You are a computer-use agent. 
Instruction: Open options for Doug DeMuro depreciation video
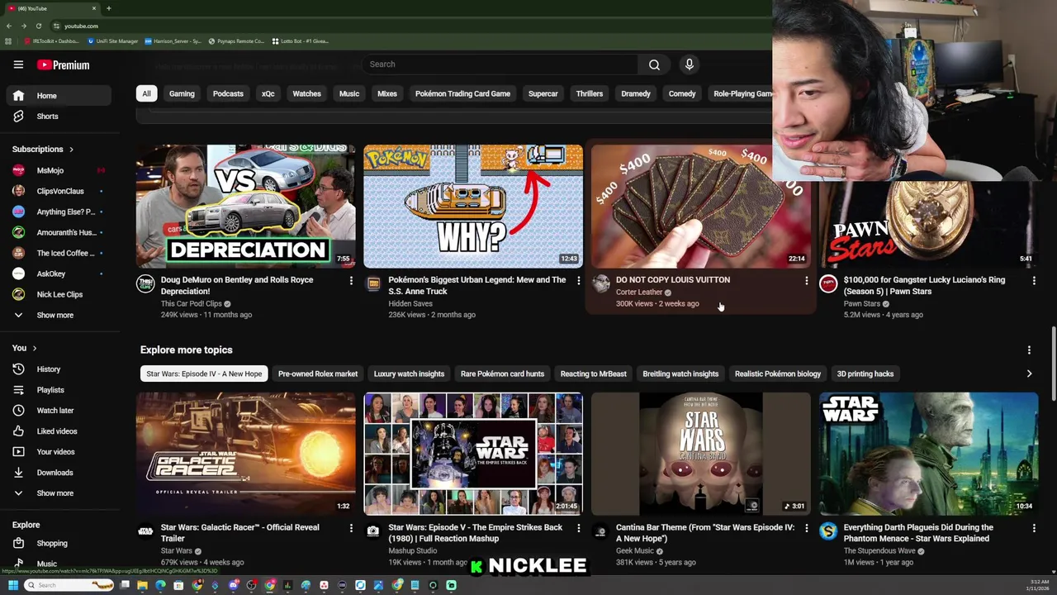[x=351, y=281]
